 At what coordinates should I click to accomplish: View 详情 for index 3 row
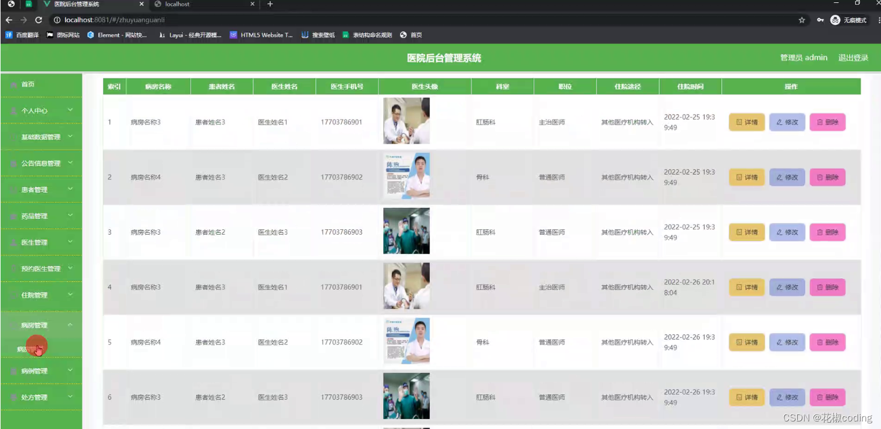coord(747,232)
